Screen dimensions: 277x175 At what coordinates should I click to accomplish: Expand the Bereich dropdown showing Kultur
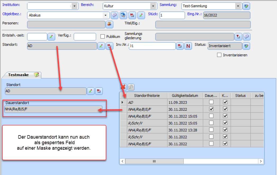tap(153, 6)
